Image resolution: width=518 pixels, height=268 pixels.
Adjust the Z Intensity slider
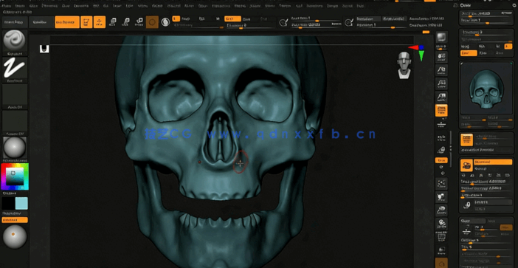[251, 25]
